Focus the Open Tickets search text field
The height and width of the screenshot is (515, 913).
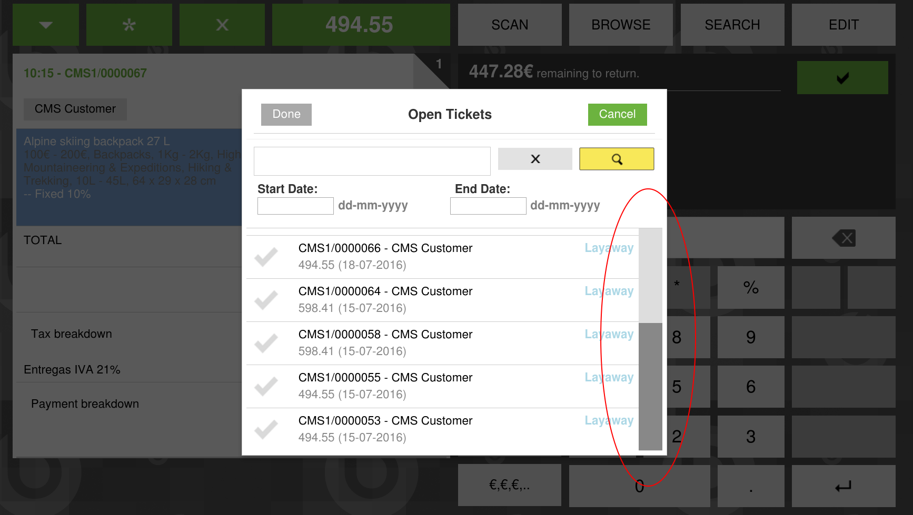coord(372,161)
